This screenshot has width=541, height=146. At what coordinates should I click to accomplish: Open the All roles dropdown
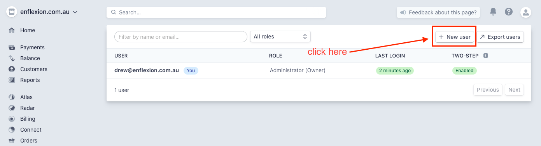click(x=280, y=36)
